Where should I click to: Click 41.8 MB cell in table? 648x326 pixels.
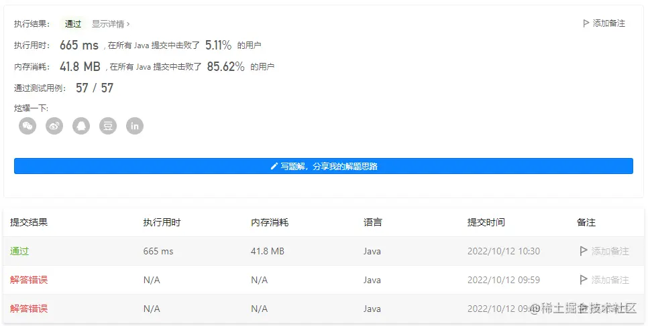(x=268, y=251)
